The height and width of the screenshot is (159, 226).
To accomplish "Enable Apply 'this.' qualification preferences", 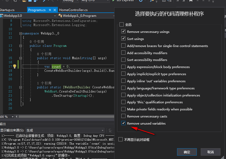I will click(x=123, y=102).
